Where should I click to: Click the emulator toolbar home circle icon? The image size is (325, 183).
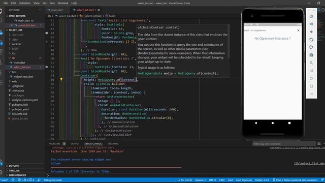click(311, 78)
